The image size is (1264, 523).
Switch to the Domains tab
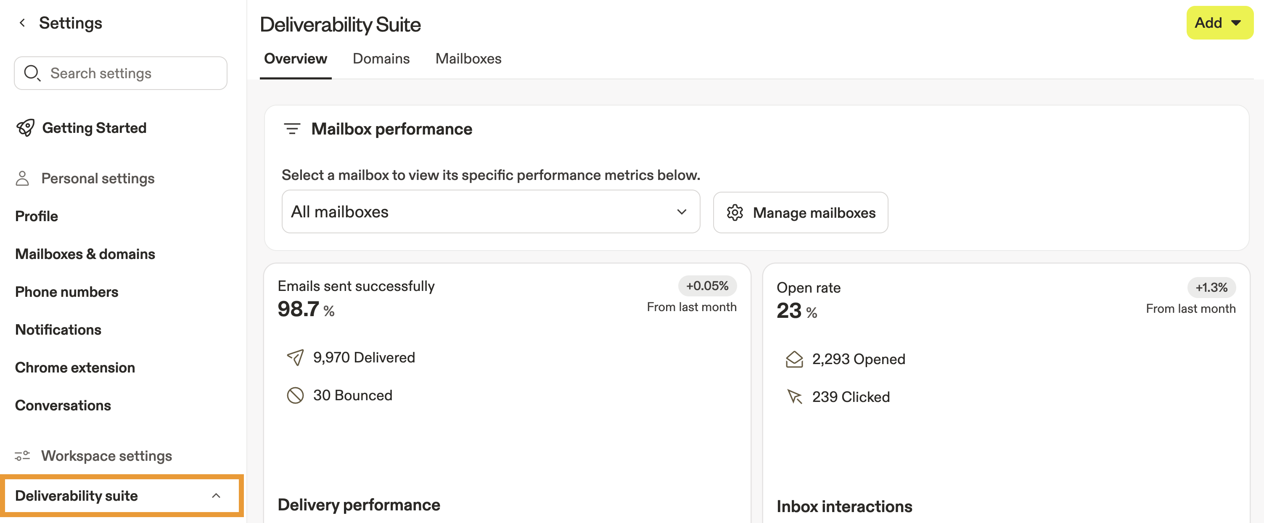tap(381, 59)
